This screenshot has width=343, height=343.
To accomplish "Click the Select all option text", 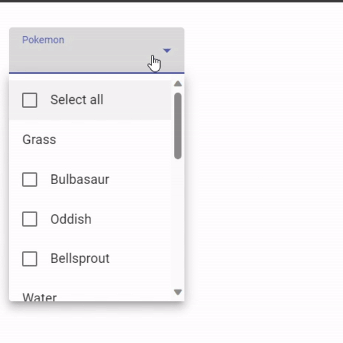I will click(77, 99).
